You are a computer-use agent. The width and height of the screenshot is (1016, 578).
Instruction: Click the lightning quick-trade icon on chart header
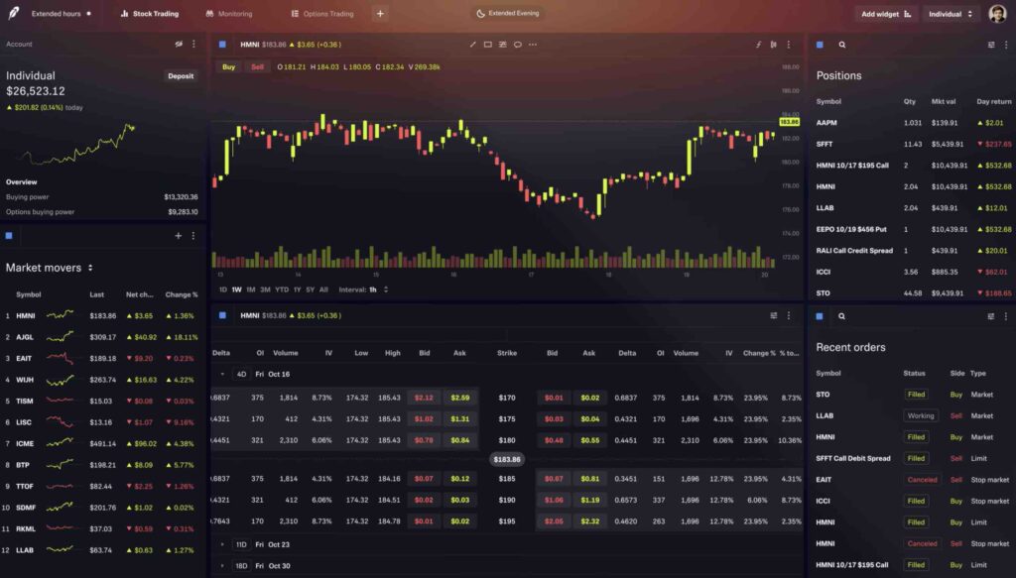coord(757,45)
